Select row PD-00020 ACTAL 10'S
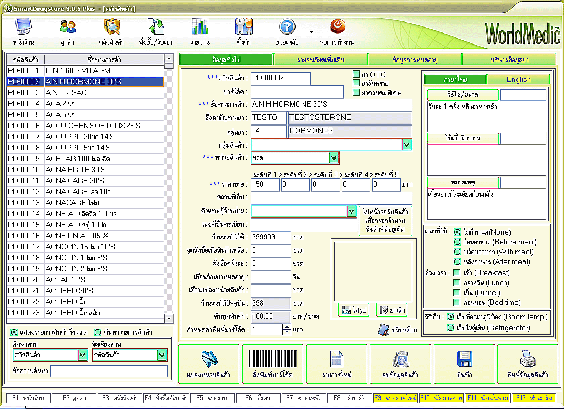This screenshot has height=409, width=564. point(85,280)
